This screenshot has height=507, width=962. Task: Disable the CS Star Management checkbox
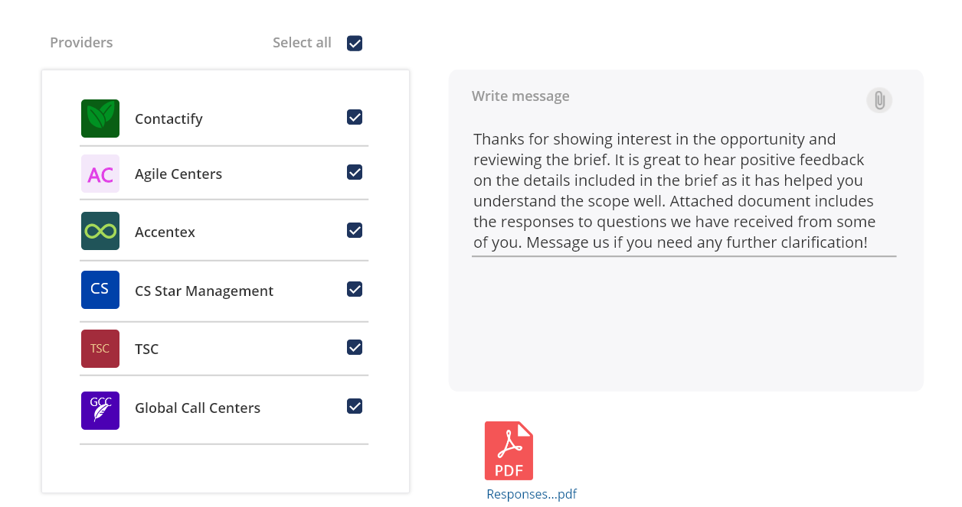(354, 289)
